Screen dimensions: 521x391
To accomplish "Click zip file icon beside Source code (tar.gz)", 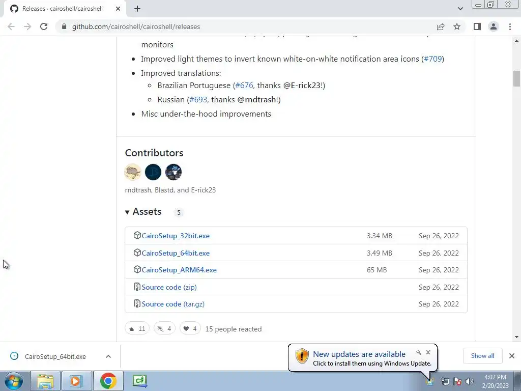I will 137,304.
